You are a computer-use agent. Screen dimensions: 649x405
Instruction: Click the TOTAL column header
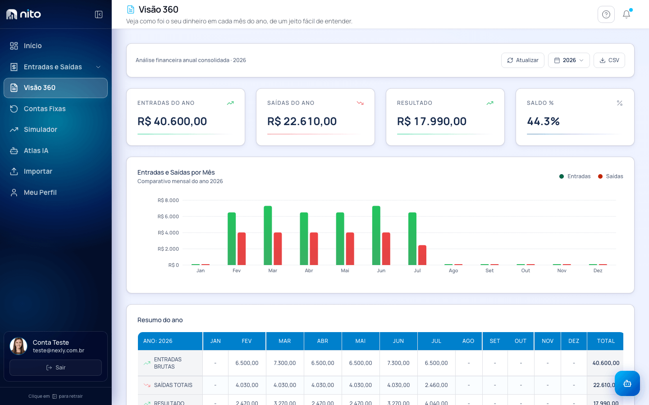point(606,341)
